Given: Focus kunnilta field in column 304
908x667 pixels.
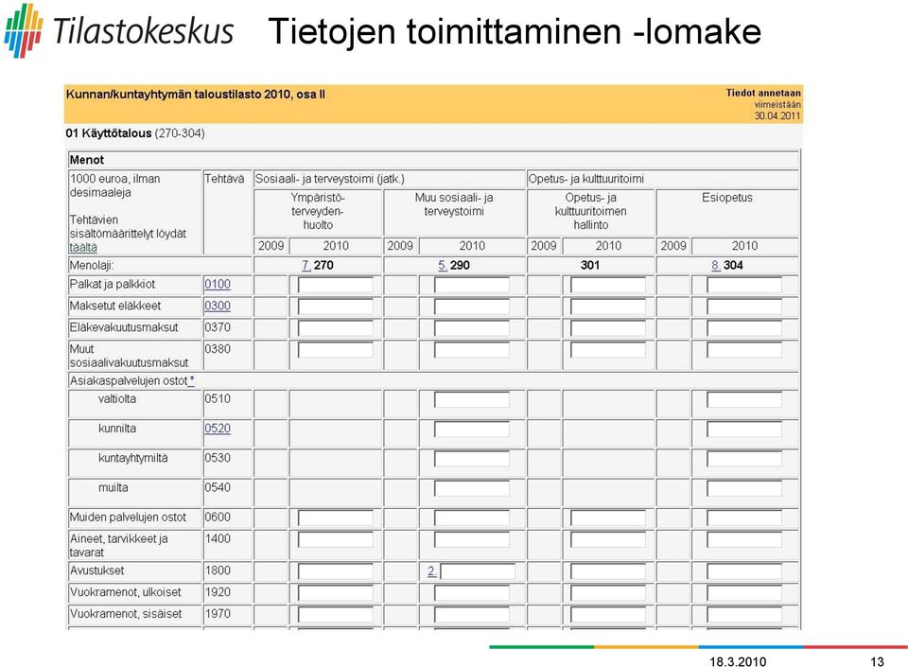Looking at the screenshot, I should click(x=744, y=429).
